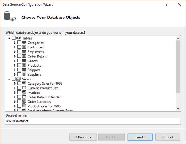Click the Categories table grid icon

point(24,43)
